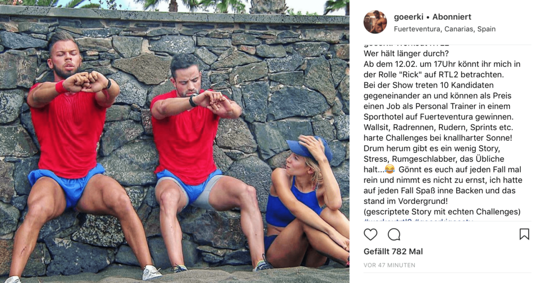View the 'Gefällt 782 Mal' likes list
Screen dimensions: 537x283
(x=393, y=251)
